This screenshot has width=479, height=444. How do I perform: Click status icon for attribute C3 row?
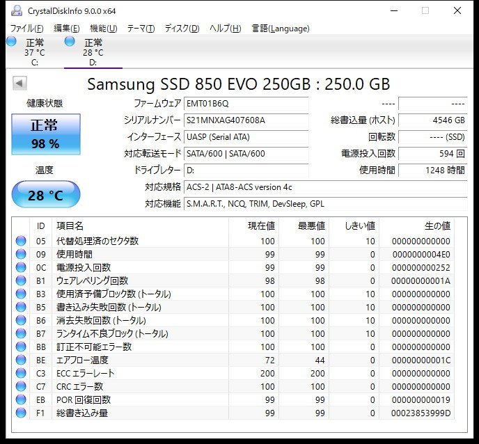(21, 373)
